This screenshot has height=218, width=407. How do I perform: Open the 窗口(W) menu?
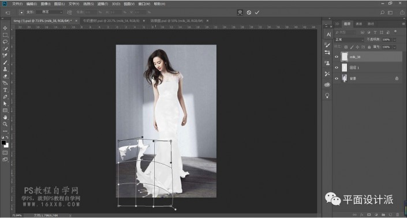(144, 4)
